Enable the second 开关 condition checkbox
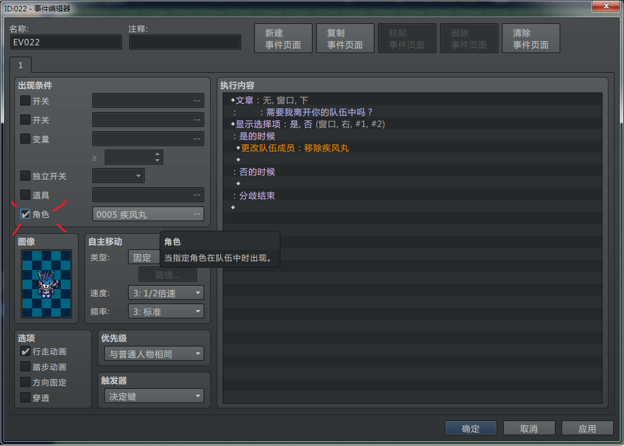This screenshot has width=624, height=446. [x=25, y=119]
